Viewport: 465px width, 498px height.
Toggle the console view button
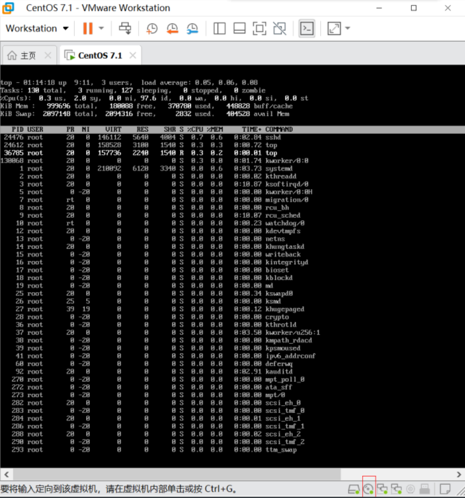[307, 28]
